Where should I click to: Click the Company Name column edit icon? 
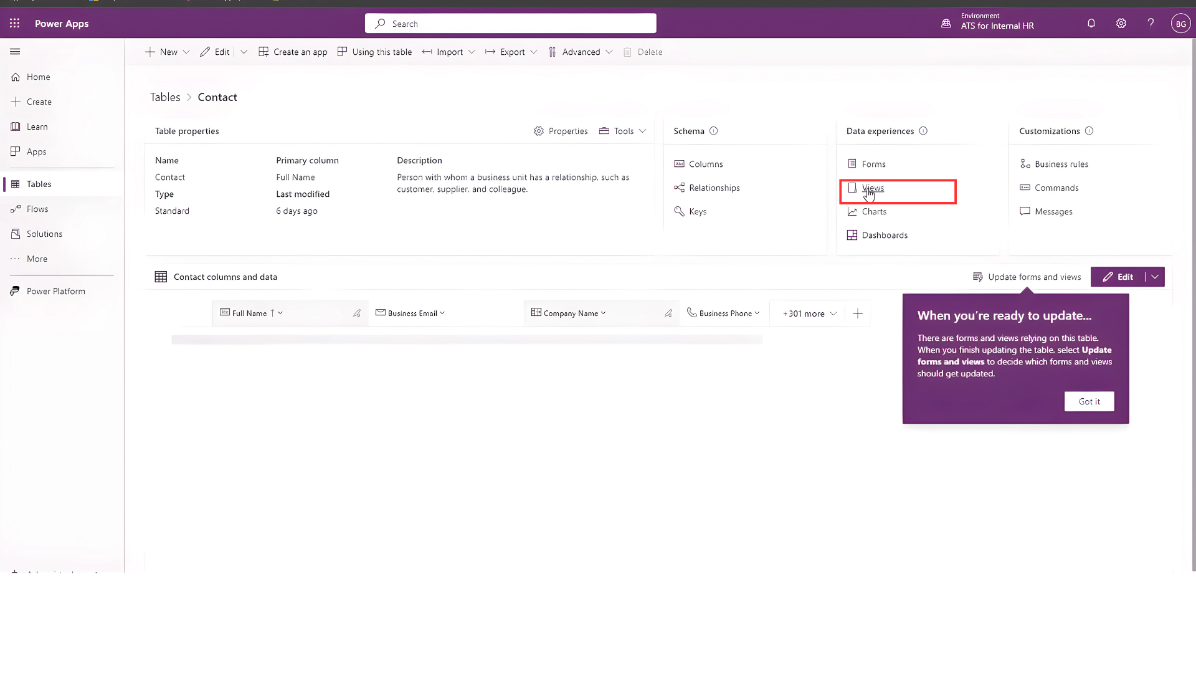point(668,313)
